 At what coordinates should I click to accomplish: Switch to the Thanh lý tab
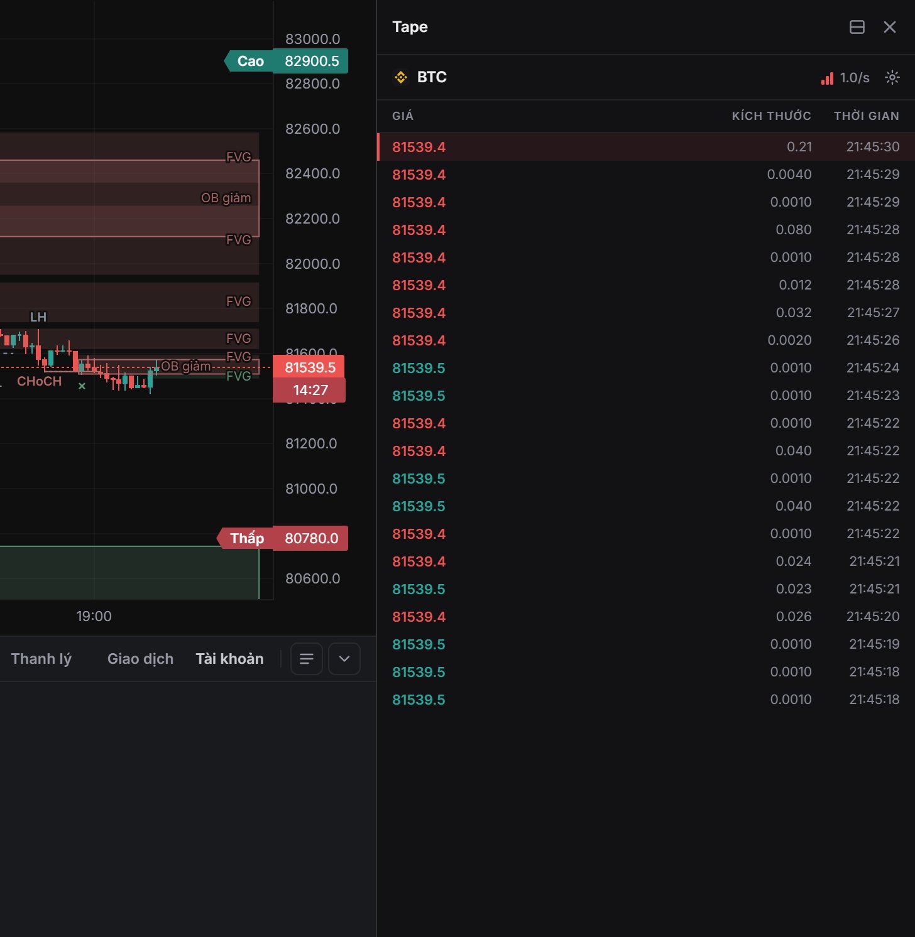click(x=41, y=659)
